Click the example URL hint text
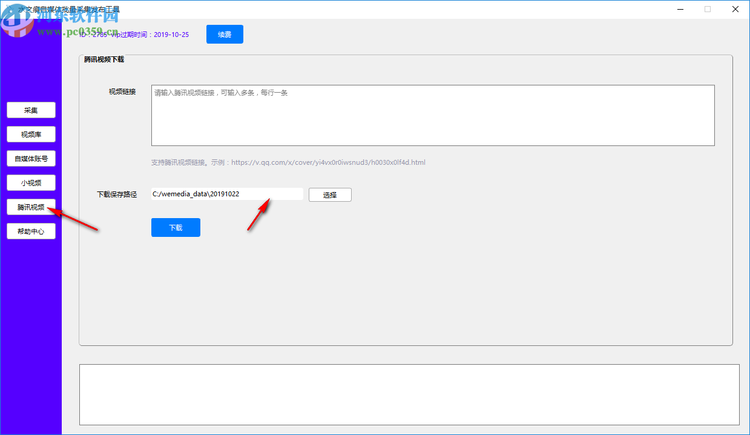The image size is (750, 435). [288, 162]
